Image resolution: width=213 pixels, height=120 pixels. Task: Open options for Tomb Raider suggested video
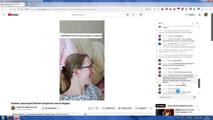[x=199, y=110]
